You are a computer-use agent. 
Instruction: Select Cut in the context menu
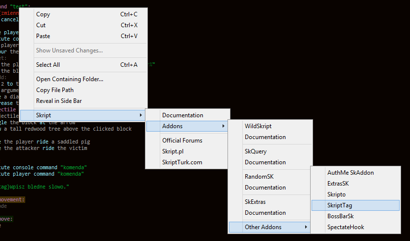click(84, 25)
